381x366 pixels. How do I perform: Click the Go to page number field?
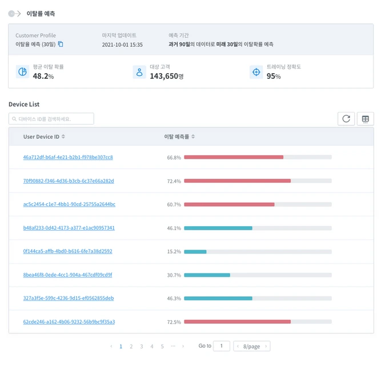click(x=222, y=346)
